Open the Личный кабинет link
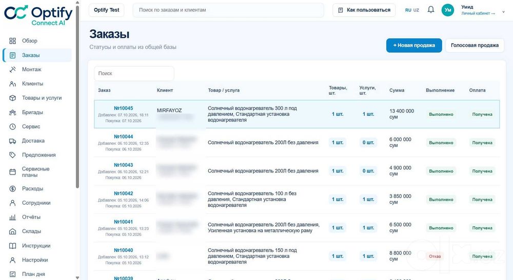 (x=478, y=13)
